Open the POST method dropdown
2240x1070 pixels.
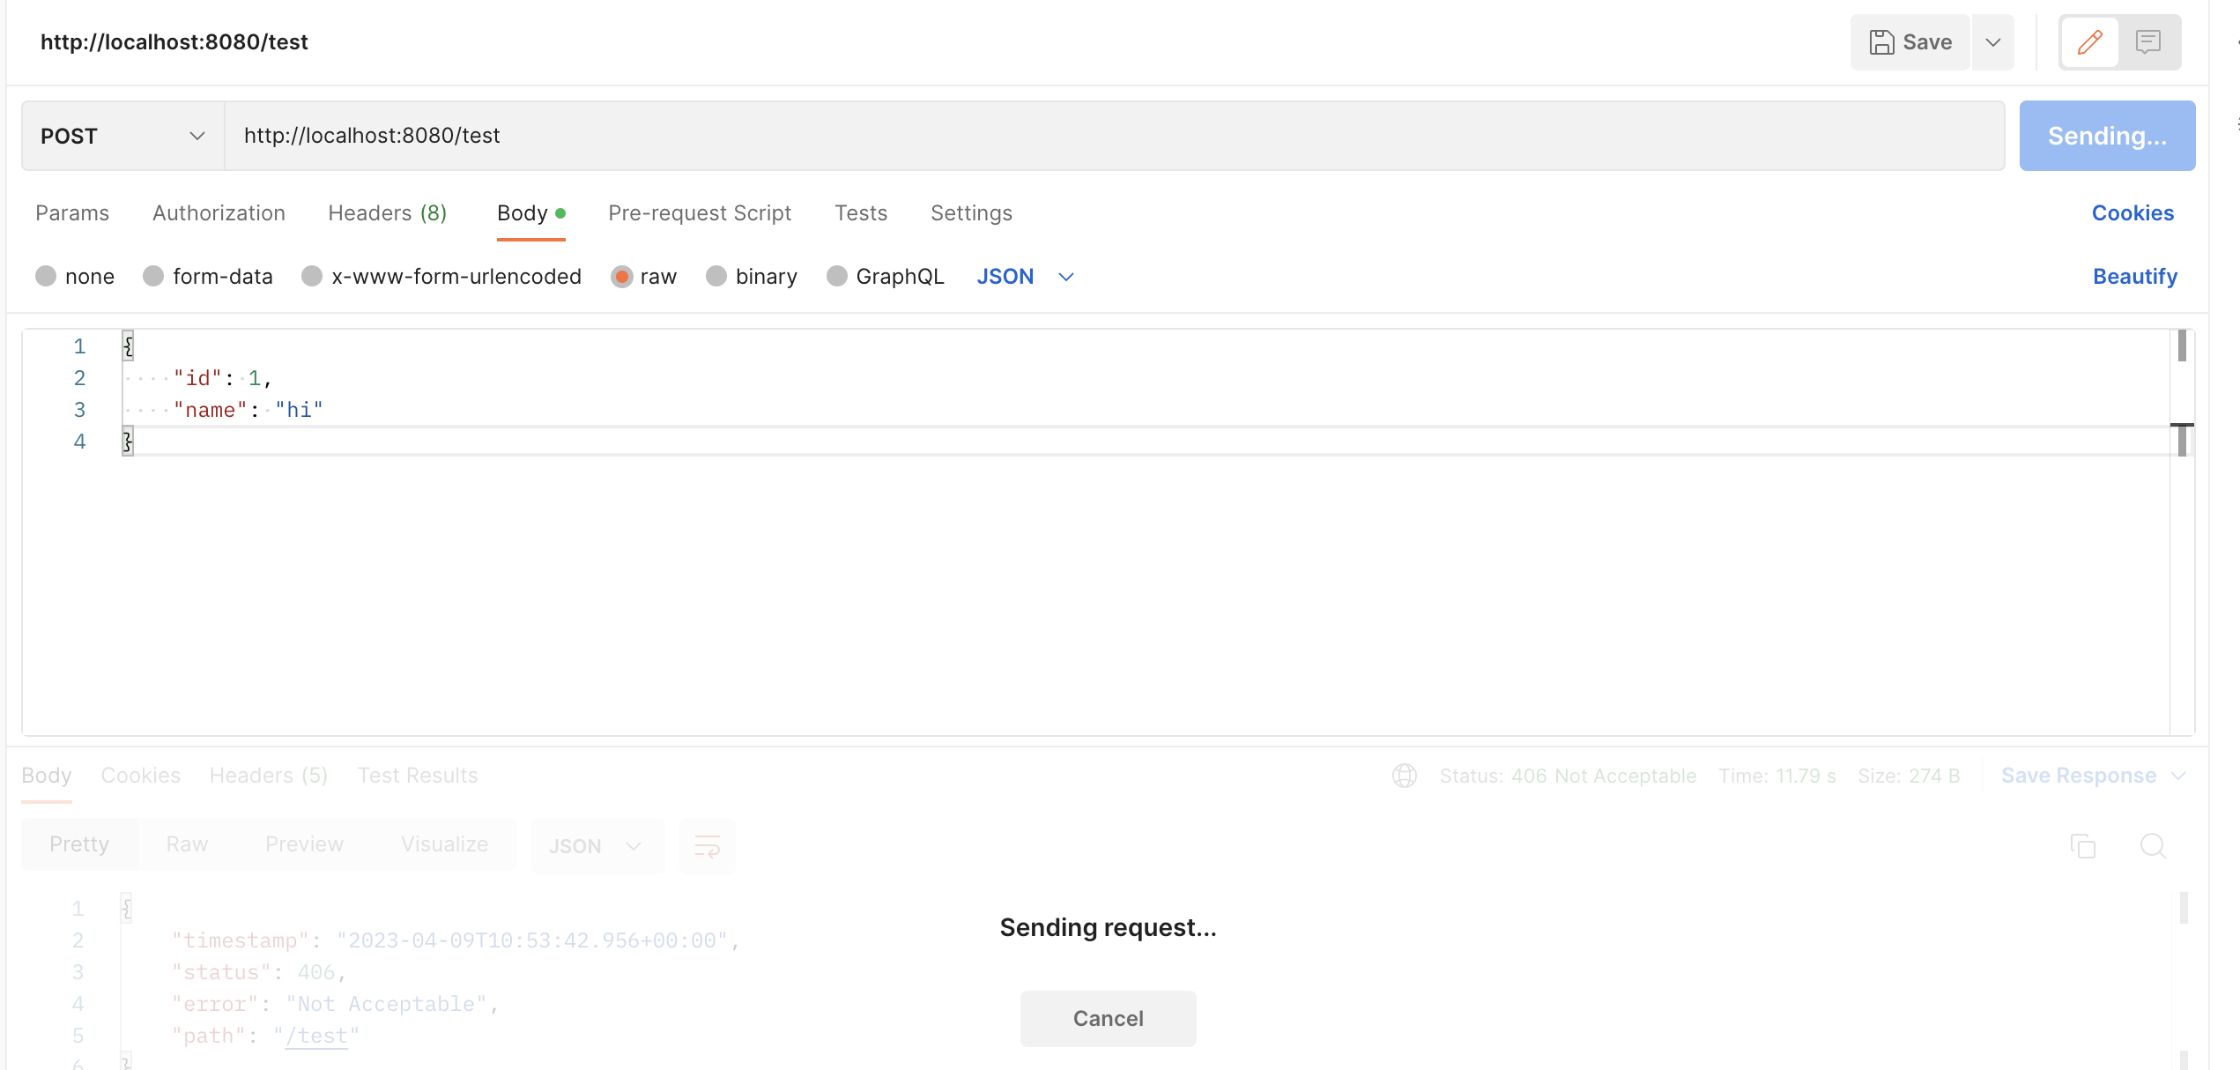[x=122, y=136]
